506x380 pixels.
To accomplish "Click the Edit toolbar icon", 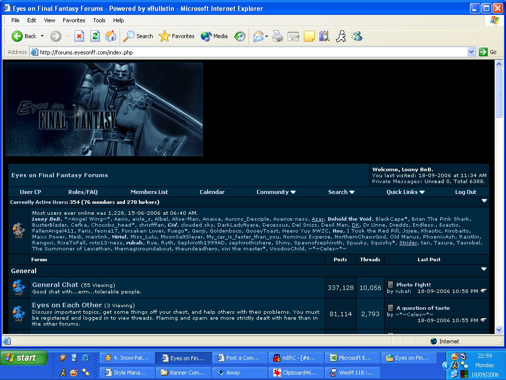I will tap(293, 36).
